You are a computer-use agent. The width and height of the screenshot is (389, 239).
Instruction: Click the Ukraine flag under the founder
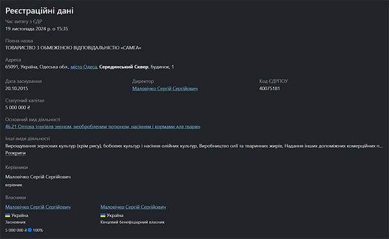8,216
